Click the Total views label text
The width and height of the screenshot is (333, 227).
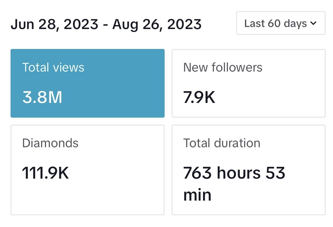point(53,67)
